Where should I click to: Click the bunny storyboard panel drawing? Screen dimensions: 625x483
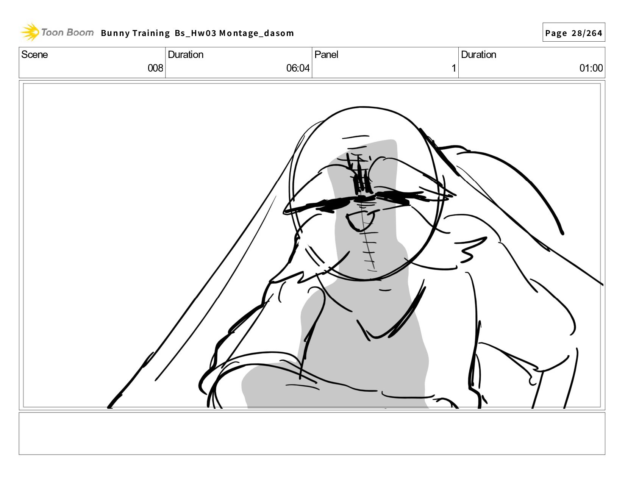click(312, 245)
